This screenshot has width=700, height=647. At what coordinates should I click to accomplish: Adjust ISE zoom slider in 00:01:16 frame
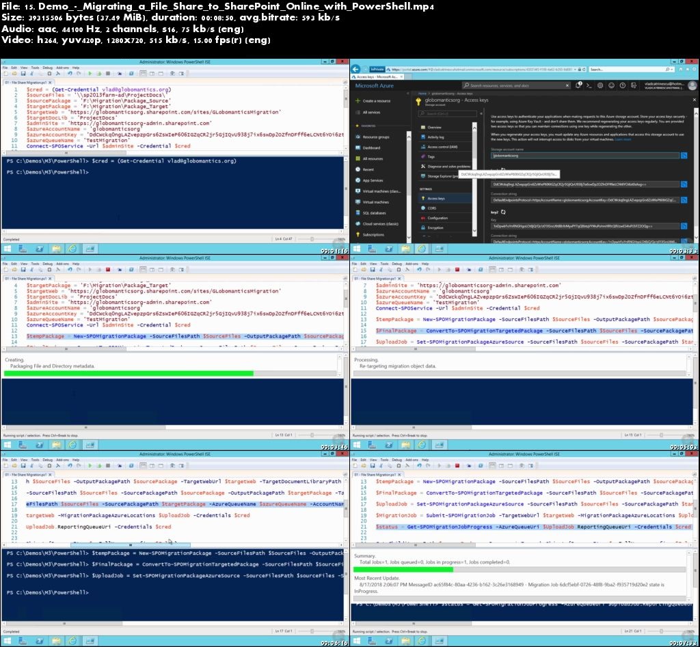click(x=312, y=239)
